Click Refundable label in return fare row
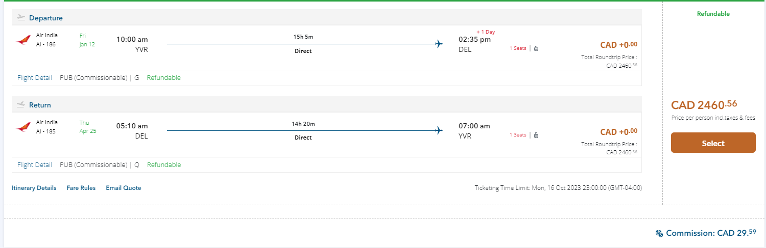 [x=164, y=164]
